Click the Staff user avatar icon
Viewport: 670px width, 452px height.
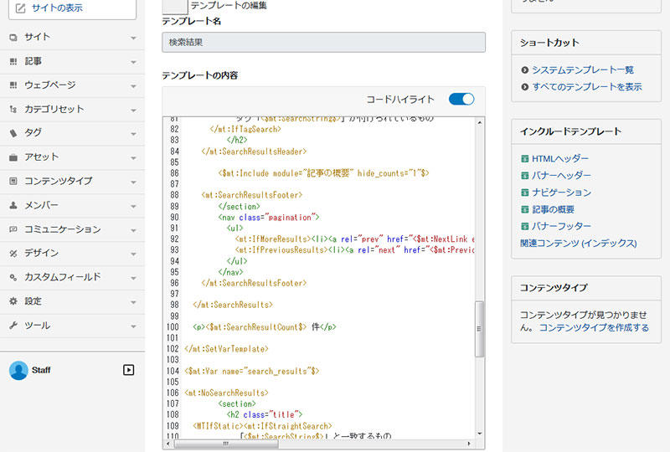click(18, 370)
